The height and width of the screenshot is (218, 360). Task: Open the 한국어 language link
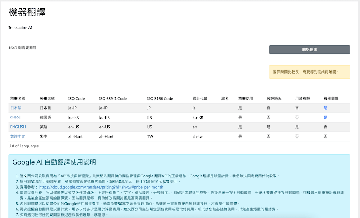point(15,117)
